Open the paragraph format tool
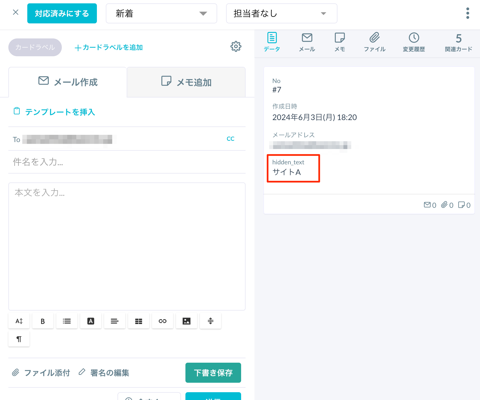 click(19, 339)
